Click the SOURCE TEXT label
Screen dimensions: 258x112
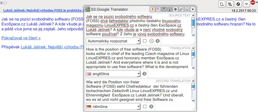pyautogui.click(x=180, y=15)
